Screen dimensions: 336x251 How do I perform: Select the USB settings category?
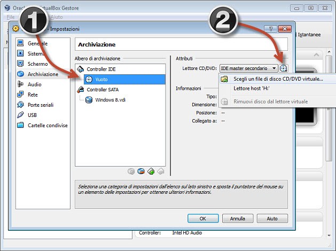tap(33, 115)
